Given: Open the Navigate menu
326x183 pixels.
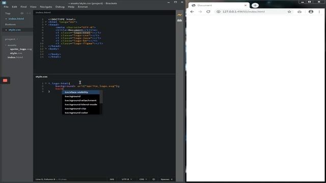Looking at the screenshot, I should 46,7.
